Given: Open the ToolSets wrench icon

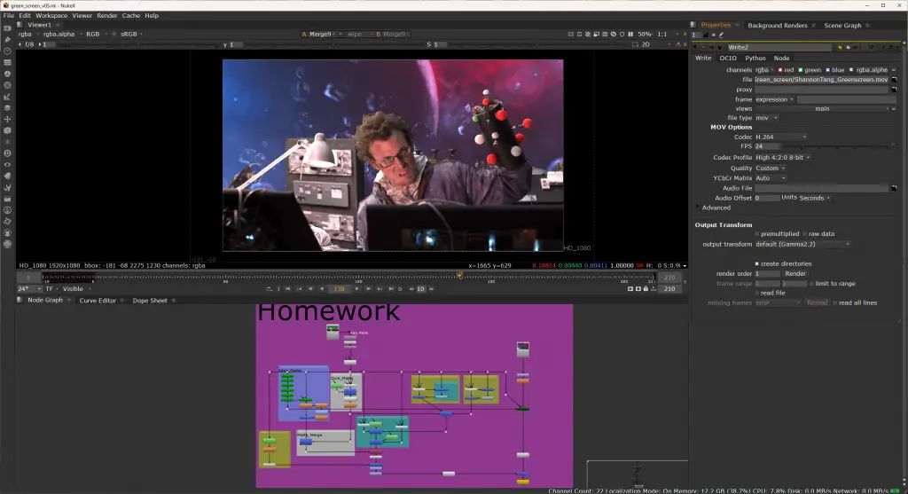Looking at the screenshot, I should [7, 188].
